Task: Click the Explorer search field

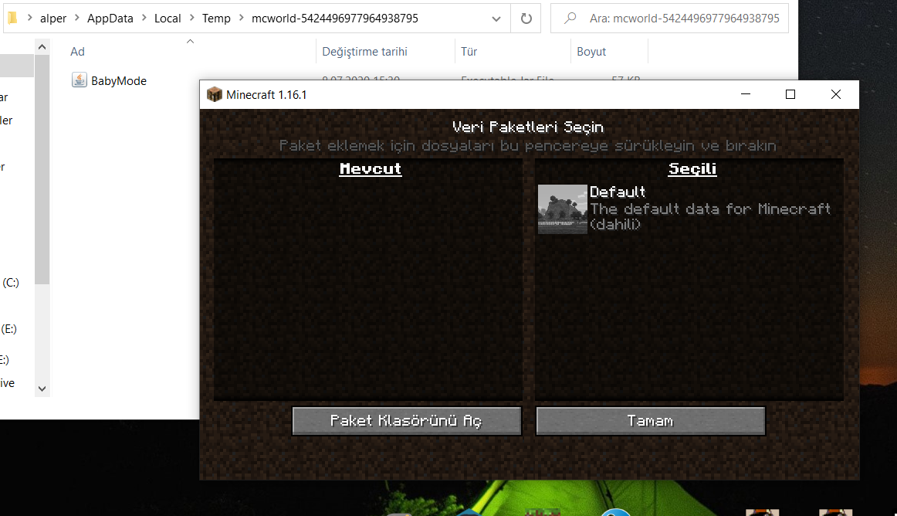Action: coord(669,19)
